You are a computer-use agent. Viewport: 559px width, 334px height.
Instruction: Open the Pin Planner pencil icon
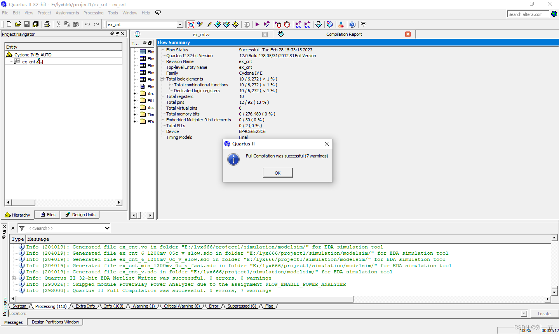tap(209, 24)
